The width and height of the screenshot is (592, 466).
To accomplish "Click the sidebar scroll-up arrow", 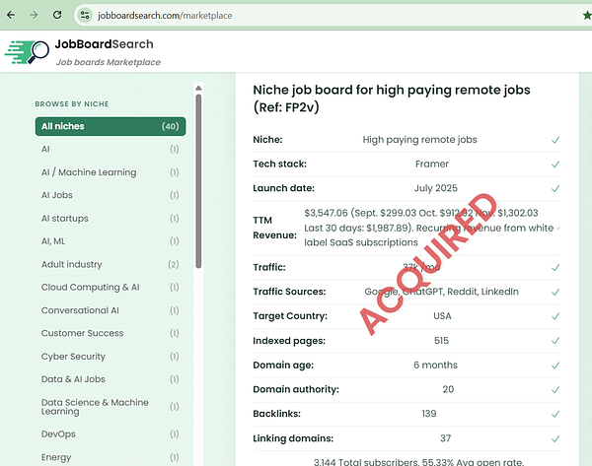I will (198, 89).
